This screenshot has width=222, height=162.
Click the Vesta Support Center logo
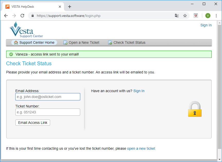26,30
